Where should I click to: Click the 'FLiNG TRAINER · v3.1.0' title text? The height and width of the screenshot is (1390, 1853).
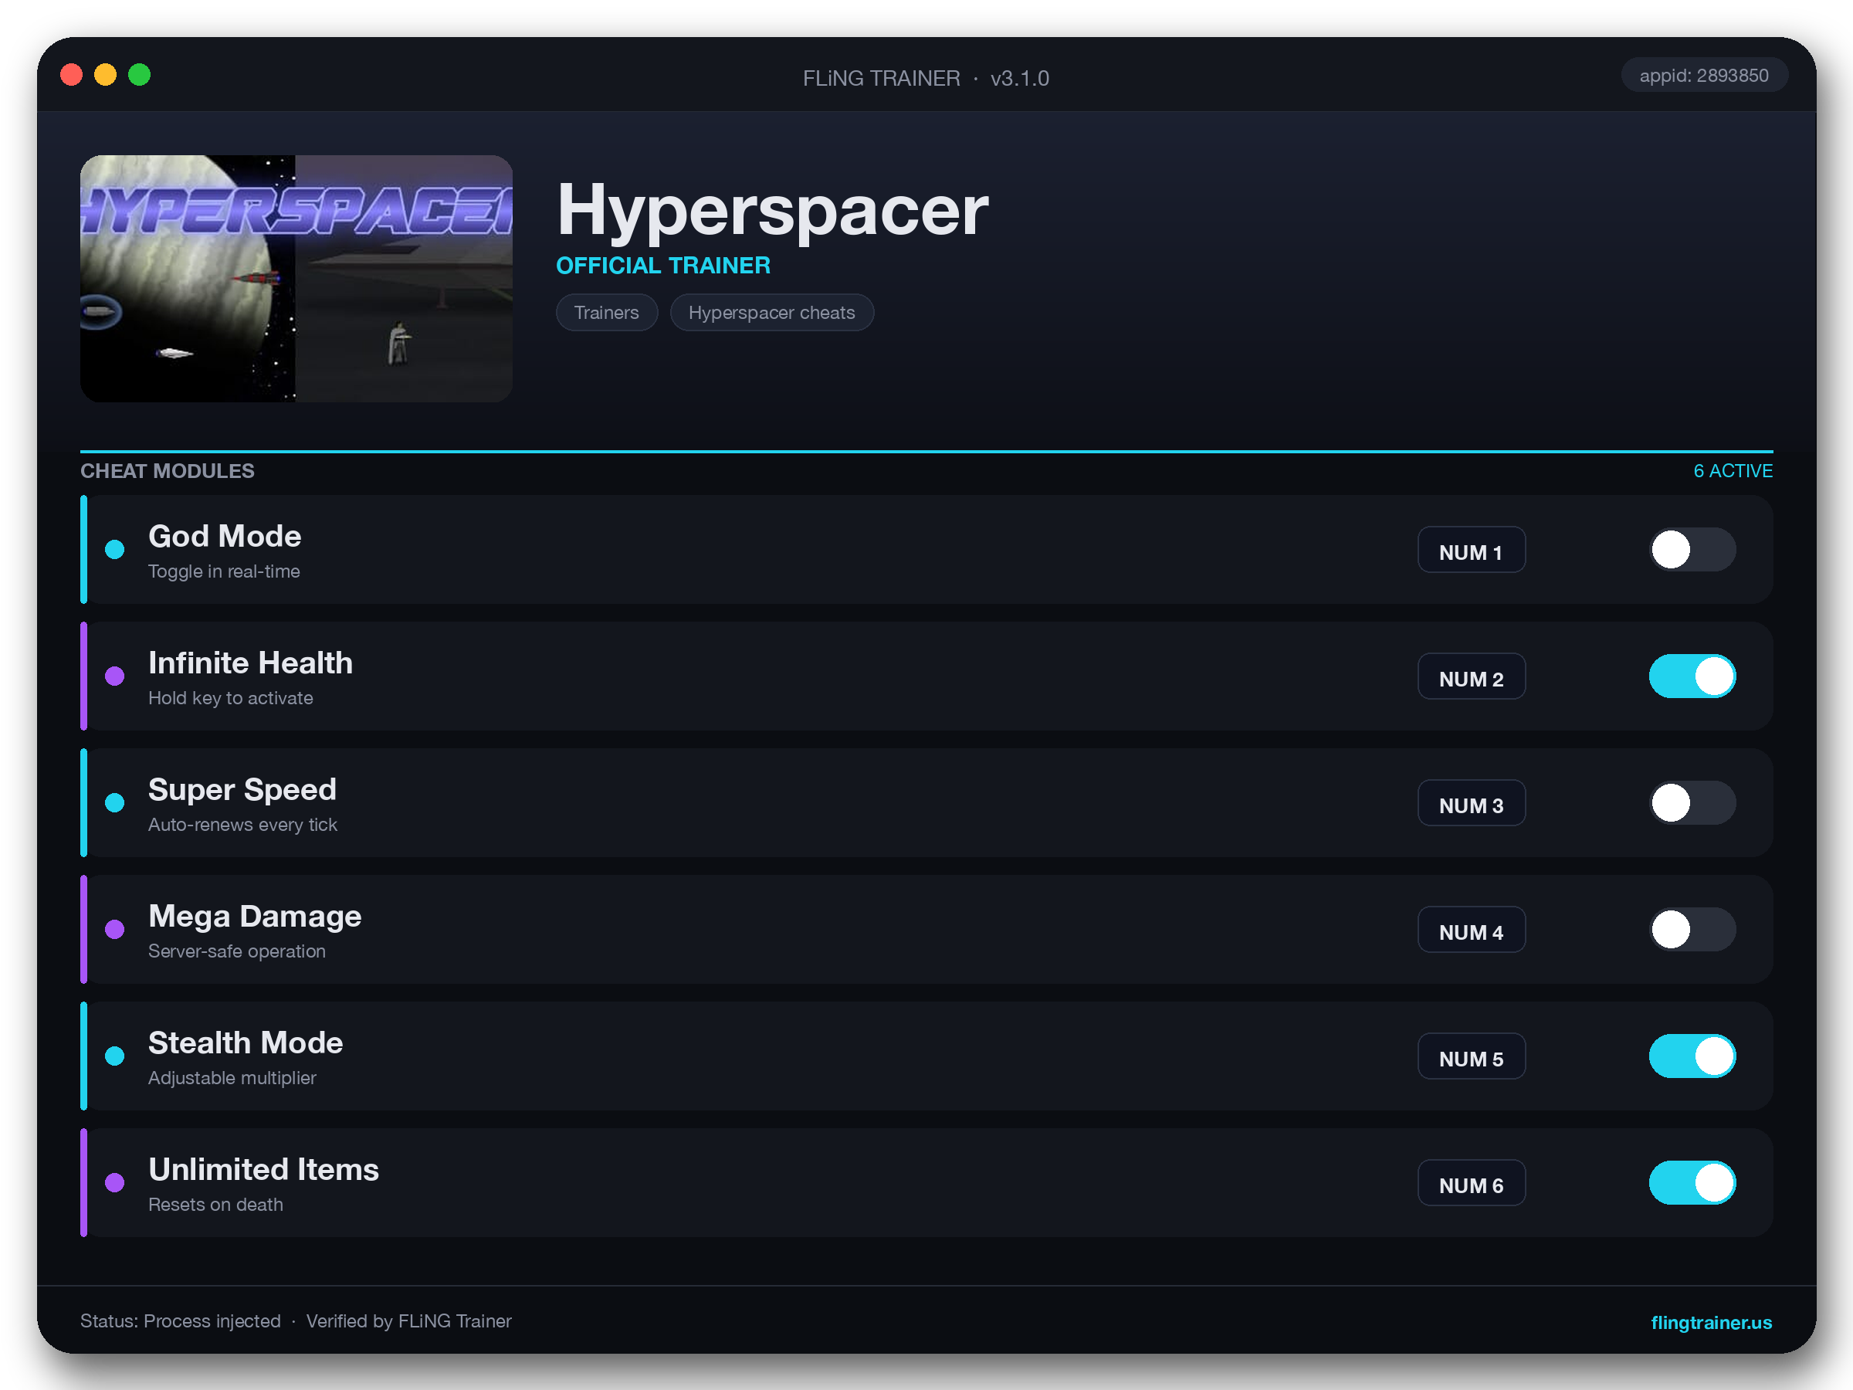click(926, 78)
